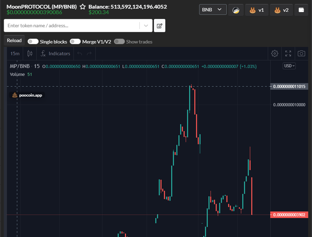Screen dimensions: 312x237
Task: Redo the chart action
Action: pyautogui.click(x=89, y=53)
